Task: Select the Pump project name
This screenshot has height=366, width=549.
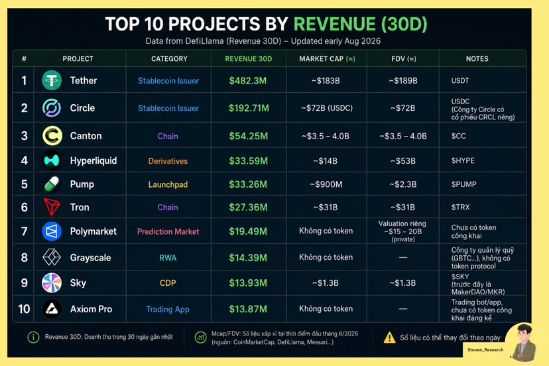Action: point(82,184)
